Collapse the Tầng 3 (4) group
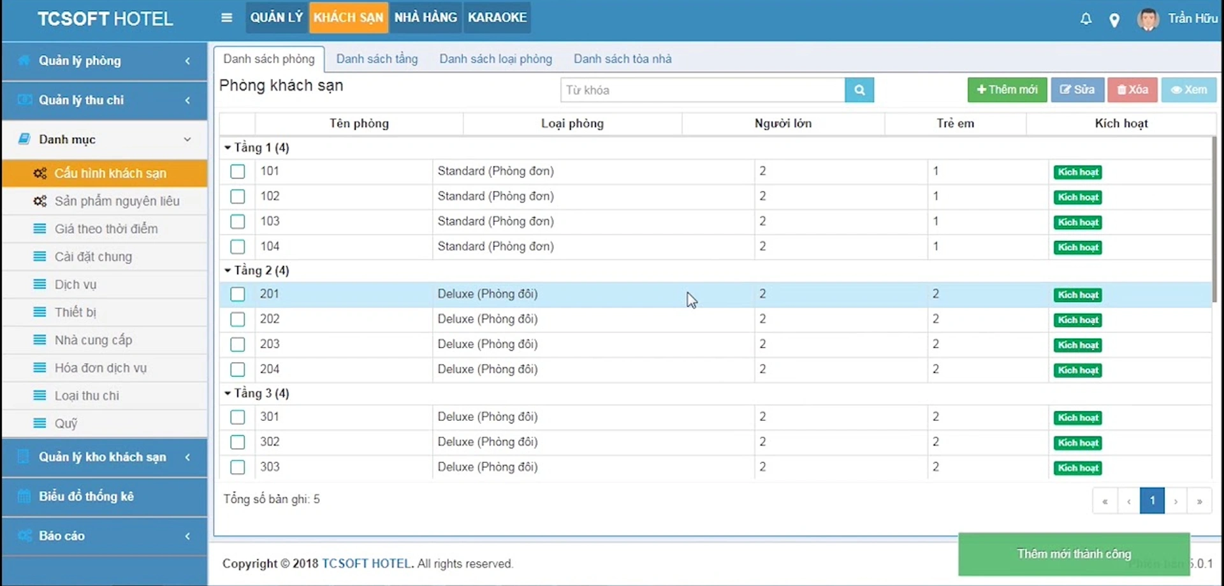The width and height of the screenshot is (1224, 586). [228, 393]
